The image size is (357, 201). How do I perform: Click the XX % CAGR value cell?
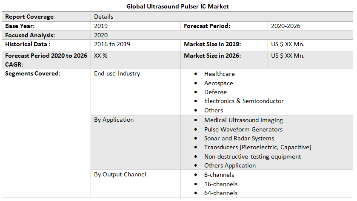click(x=100, y=56)
